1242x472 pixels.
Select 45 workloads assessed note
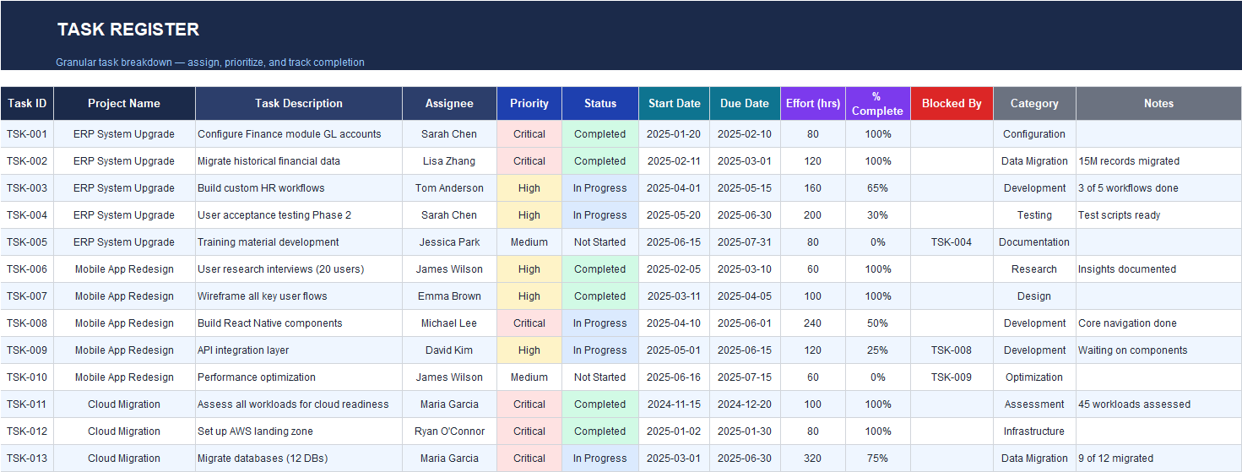[1158, 404]
